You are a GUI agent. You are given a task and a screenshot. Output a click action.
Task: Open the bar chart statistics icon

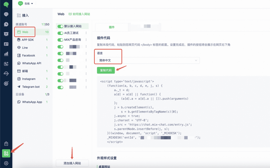[x=6, y=54]
